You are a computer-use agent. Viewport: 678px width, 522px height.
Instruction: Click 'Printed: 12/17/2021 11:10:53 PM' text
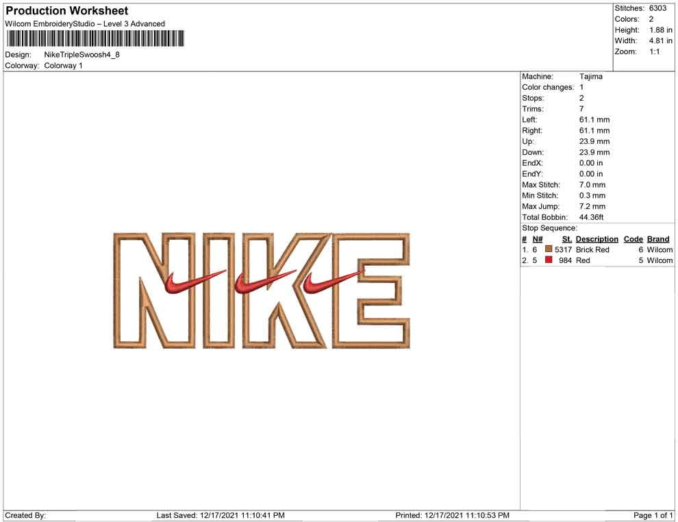pyautogui.click(x=452, y=515)
